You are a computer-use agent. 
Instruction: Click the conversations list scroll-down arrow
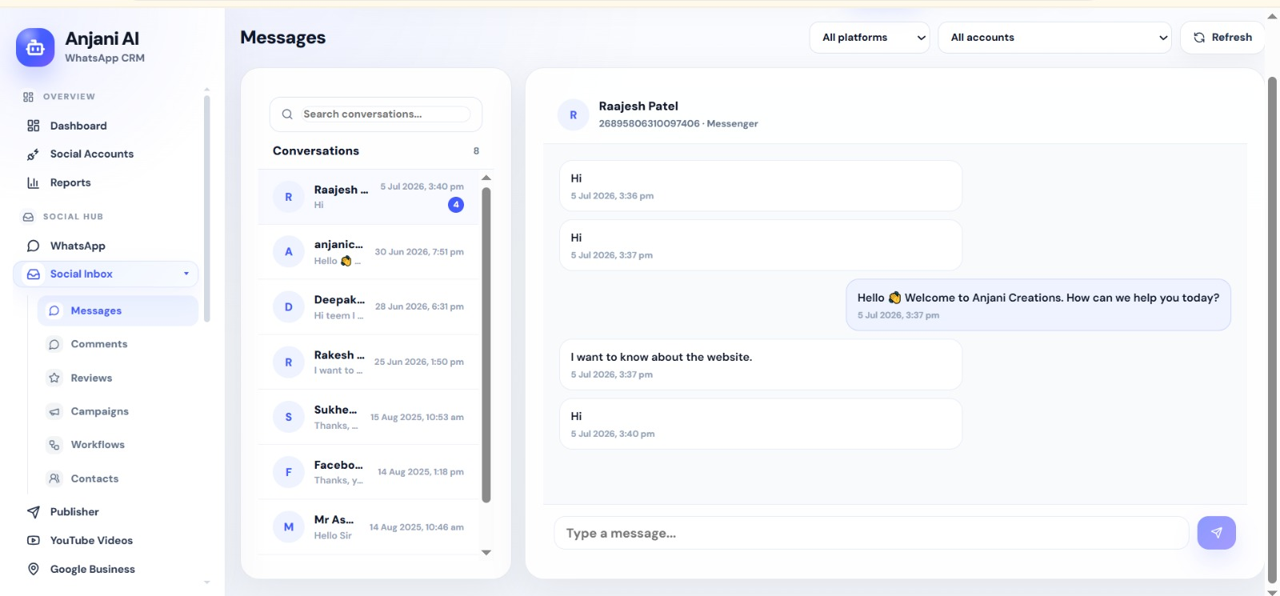486,552
